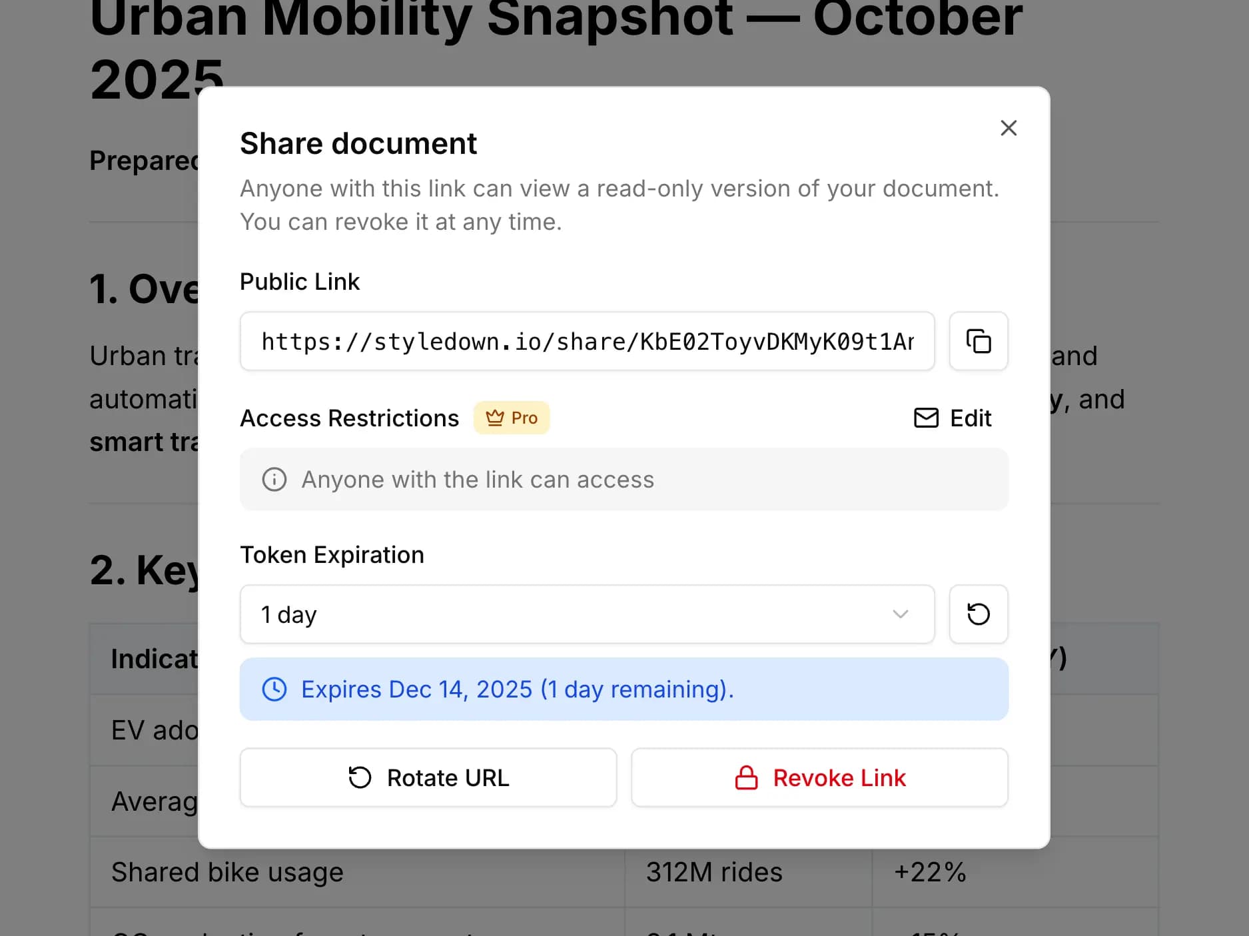Viewport: 1249px width, 936px height.
Task: Click the envelope icon next to Edit
Action: coord(925,418)
